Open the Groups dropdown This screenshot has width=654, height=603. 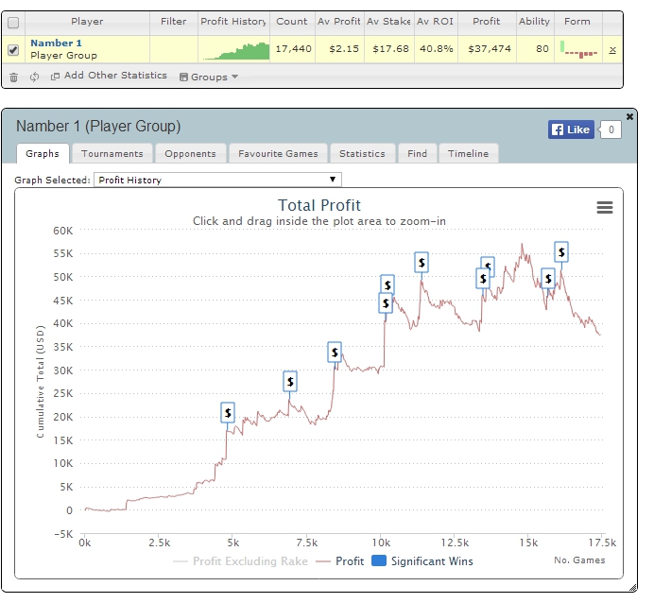coord(209,78)
